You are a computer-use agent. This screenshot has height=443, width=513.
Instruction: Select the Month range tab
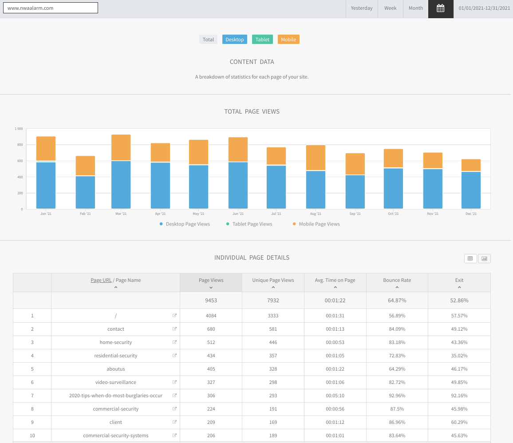point(415,8)
